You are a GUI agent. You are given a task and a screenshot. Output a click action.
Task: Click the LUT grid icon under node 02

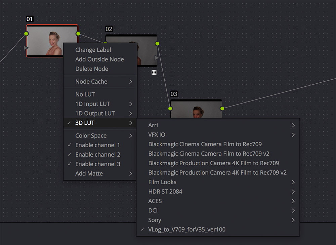(154, 73)
